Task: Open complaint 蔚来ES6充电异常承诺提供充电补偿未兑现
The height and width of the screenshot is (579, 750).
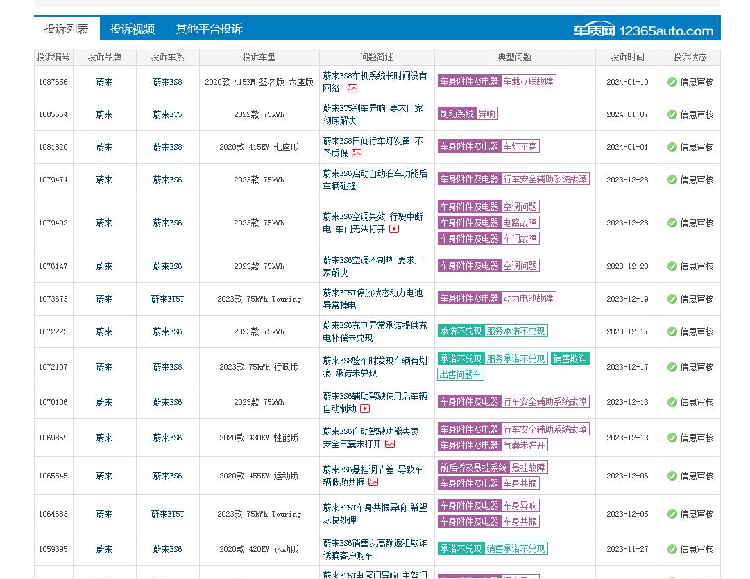Action: tap(375, 331)
